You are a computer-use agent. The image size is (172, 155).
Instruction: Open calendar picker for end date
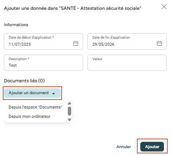click(x=159, y=43)
